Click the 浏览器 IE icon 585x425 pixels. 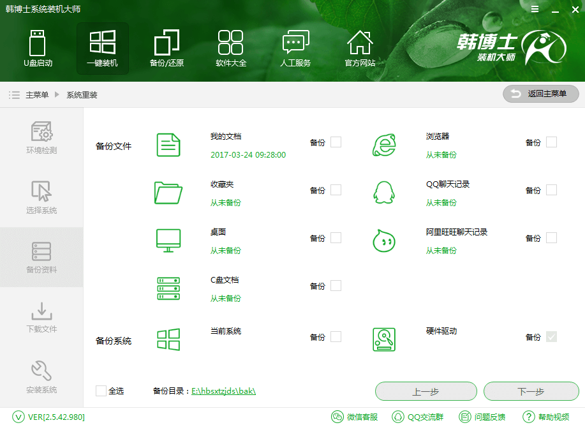click(384, 145)
